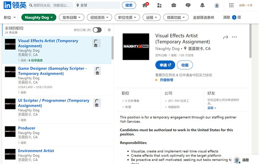Open the apps grid icon
The image size is (259, 164).
pyautogui.click(x=231, y=5)
